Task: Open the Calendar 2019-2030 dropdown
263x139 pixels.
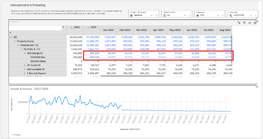Action: (x=251, y=15)
